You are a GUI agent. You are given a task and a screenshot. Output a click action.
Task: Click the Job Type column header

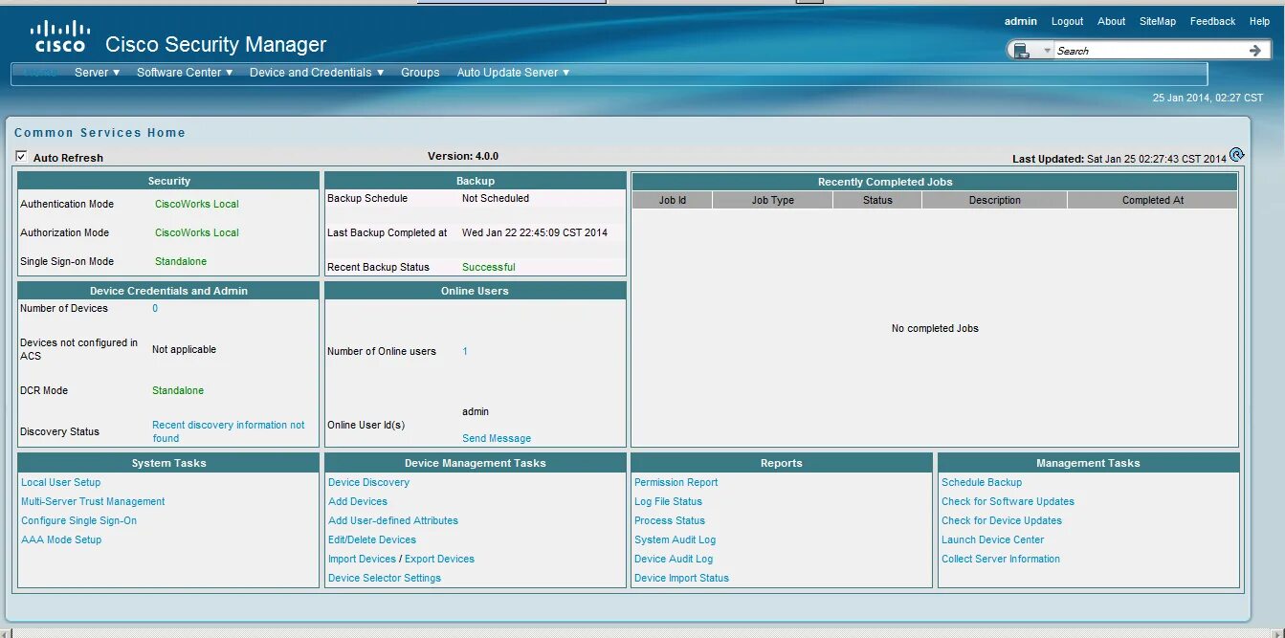pos(772,200)
